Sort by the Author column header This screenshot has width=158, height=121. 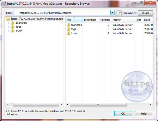[123, 20]
